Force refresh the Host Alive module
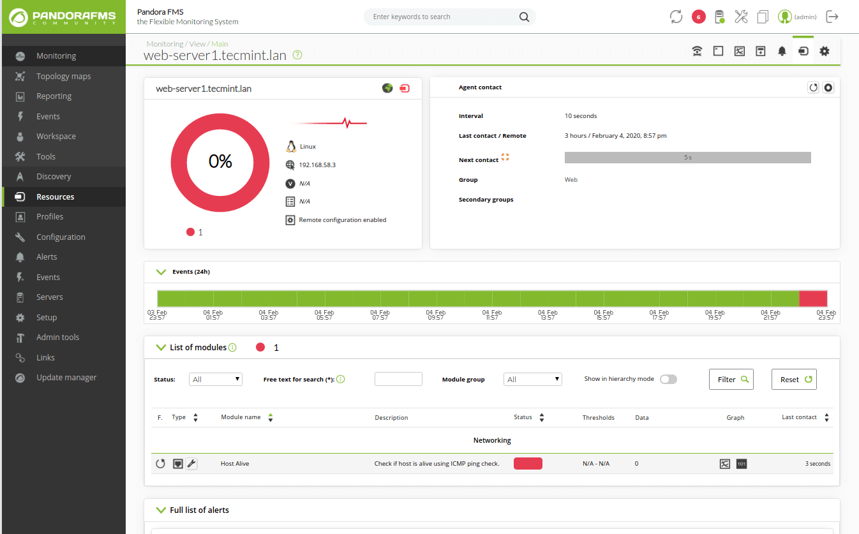The height and width of the screenshot is (534, 859). pyautogui.click(x=161, y=464)
